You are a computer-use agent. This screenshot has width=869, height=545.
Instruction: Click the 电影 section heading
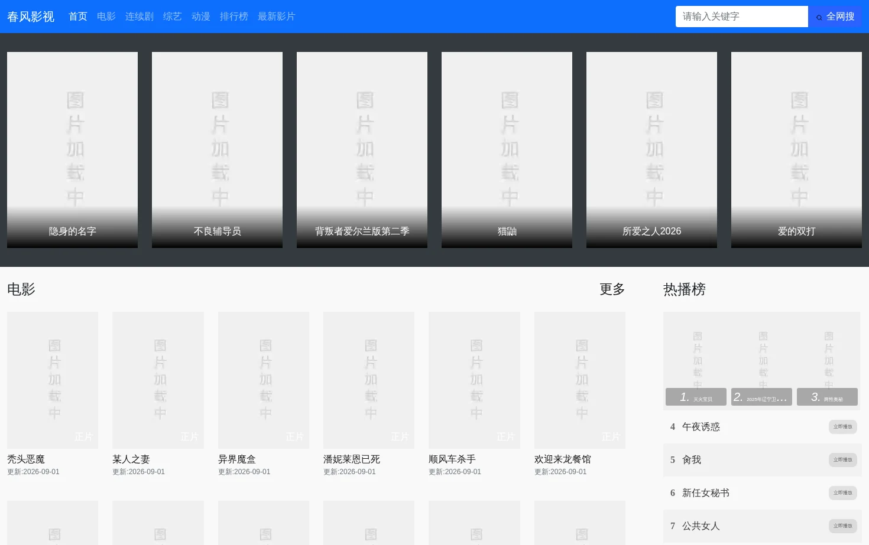click(x=21, y=289)
